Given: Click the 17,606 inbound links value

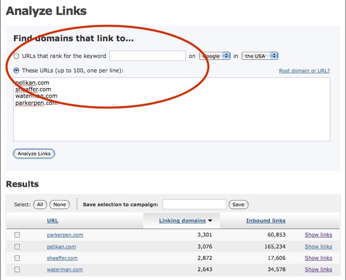Looking at the screenshot, I should coord(277,258).
